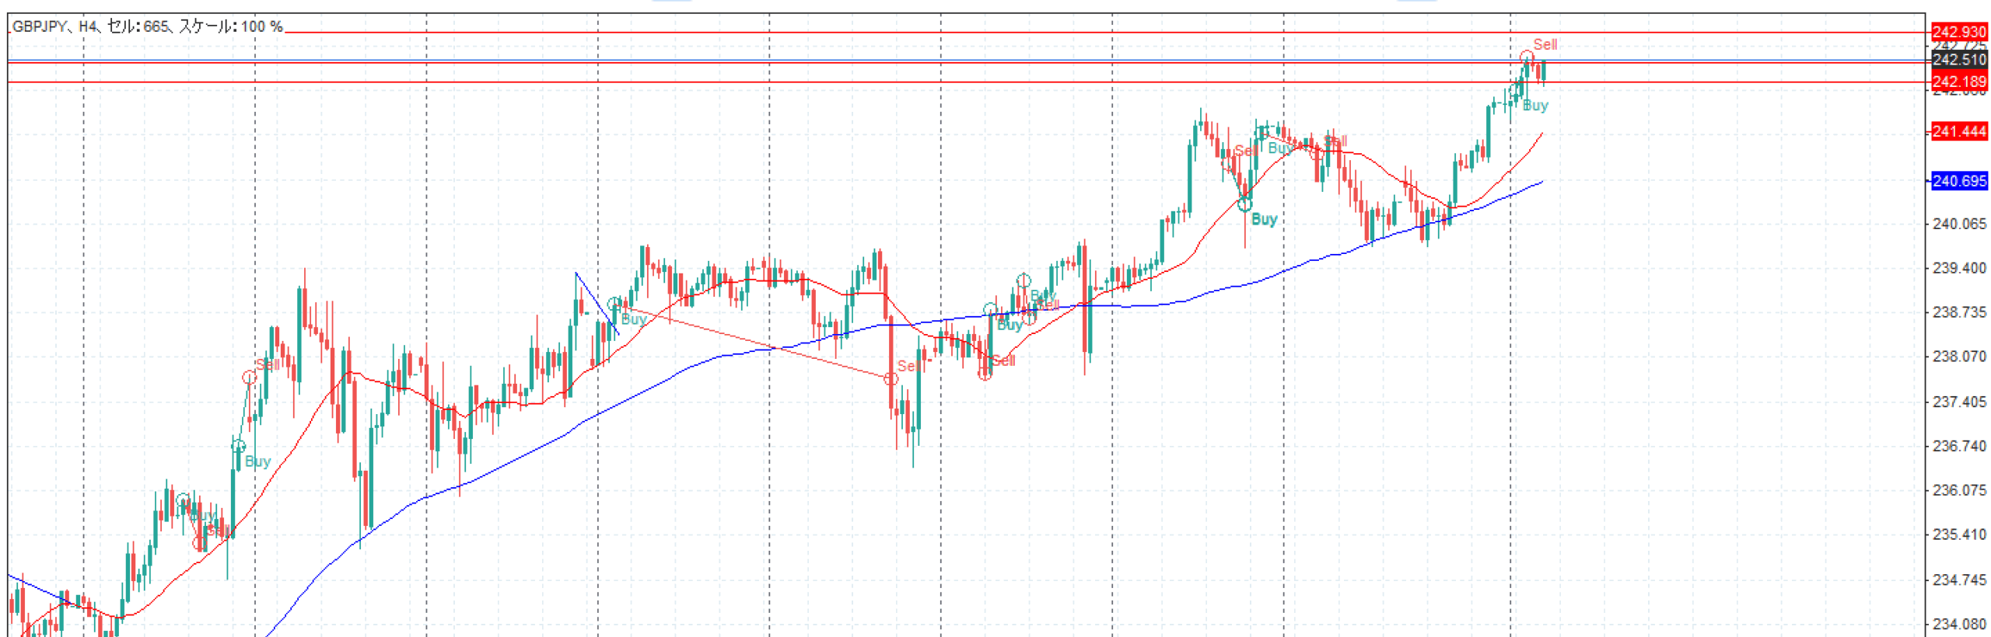
Task: Click the 237.405 price axis label
Action: 1958,402
